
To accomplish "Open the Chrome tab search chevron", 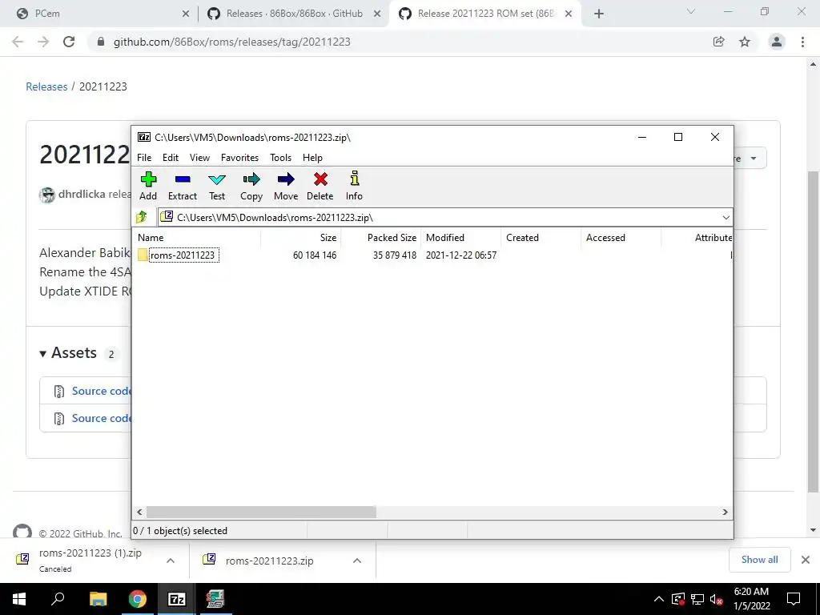I will point(691,11).
